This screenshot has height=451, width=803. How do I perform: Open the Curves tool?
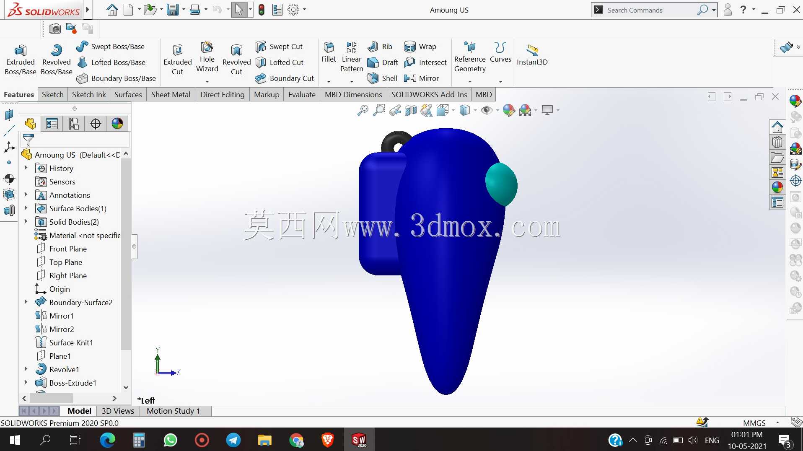coord(500,53)
